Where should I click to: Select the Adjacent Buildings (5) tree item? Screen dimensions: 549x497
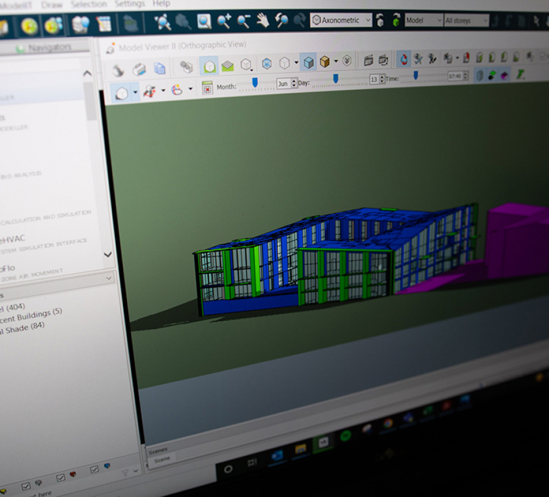tap(31, 315)
